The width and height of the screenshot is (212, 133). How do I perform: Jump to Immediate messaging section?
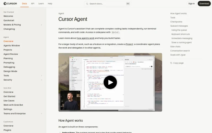[x=182, y=38]
